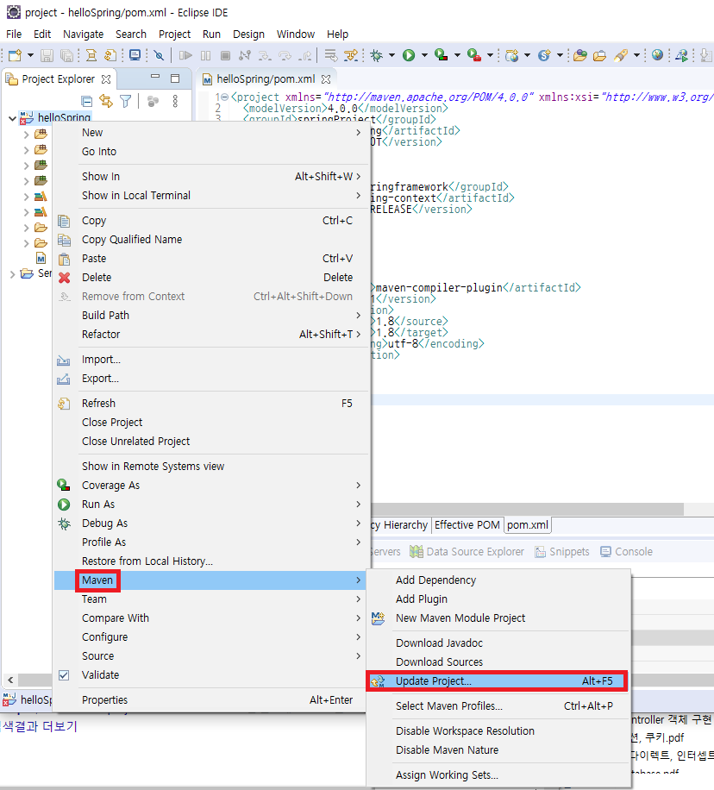Open the File menu
Image resolution: width=714 pixels, height=790 pixels.
14,34
